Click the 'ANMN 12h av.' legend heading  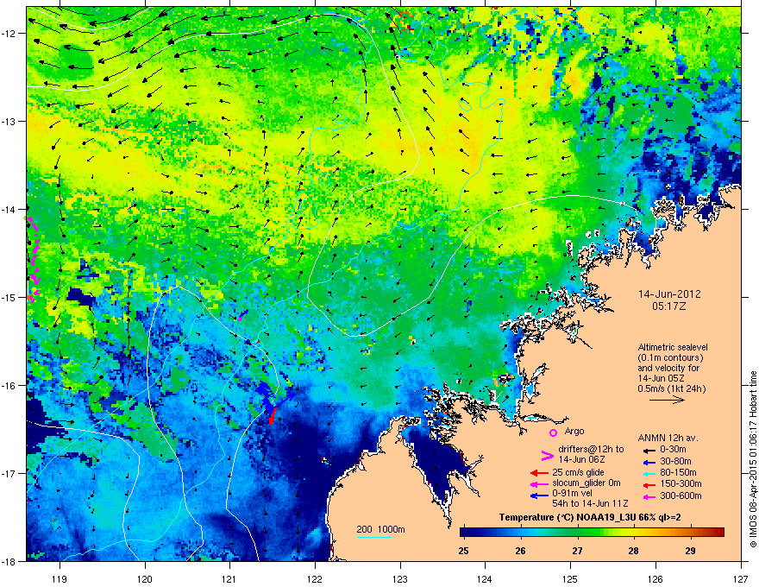click(668, 439)
